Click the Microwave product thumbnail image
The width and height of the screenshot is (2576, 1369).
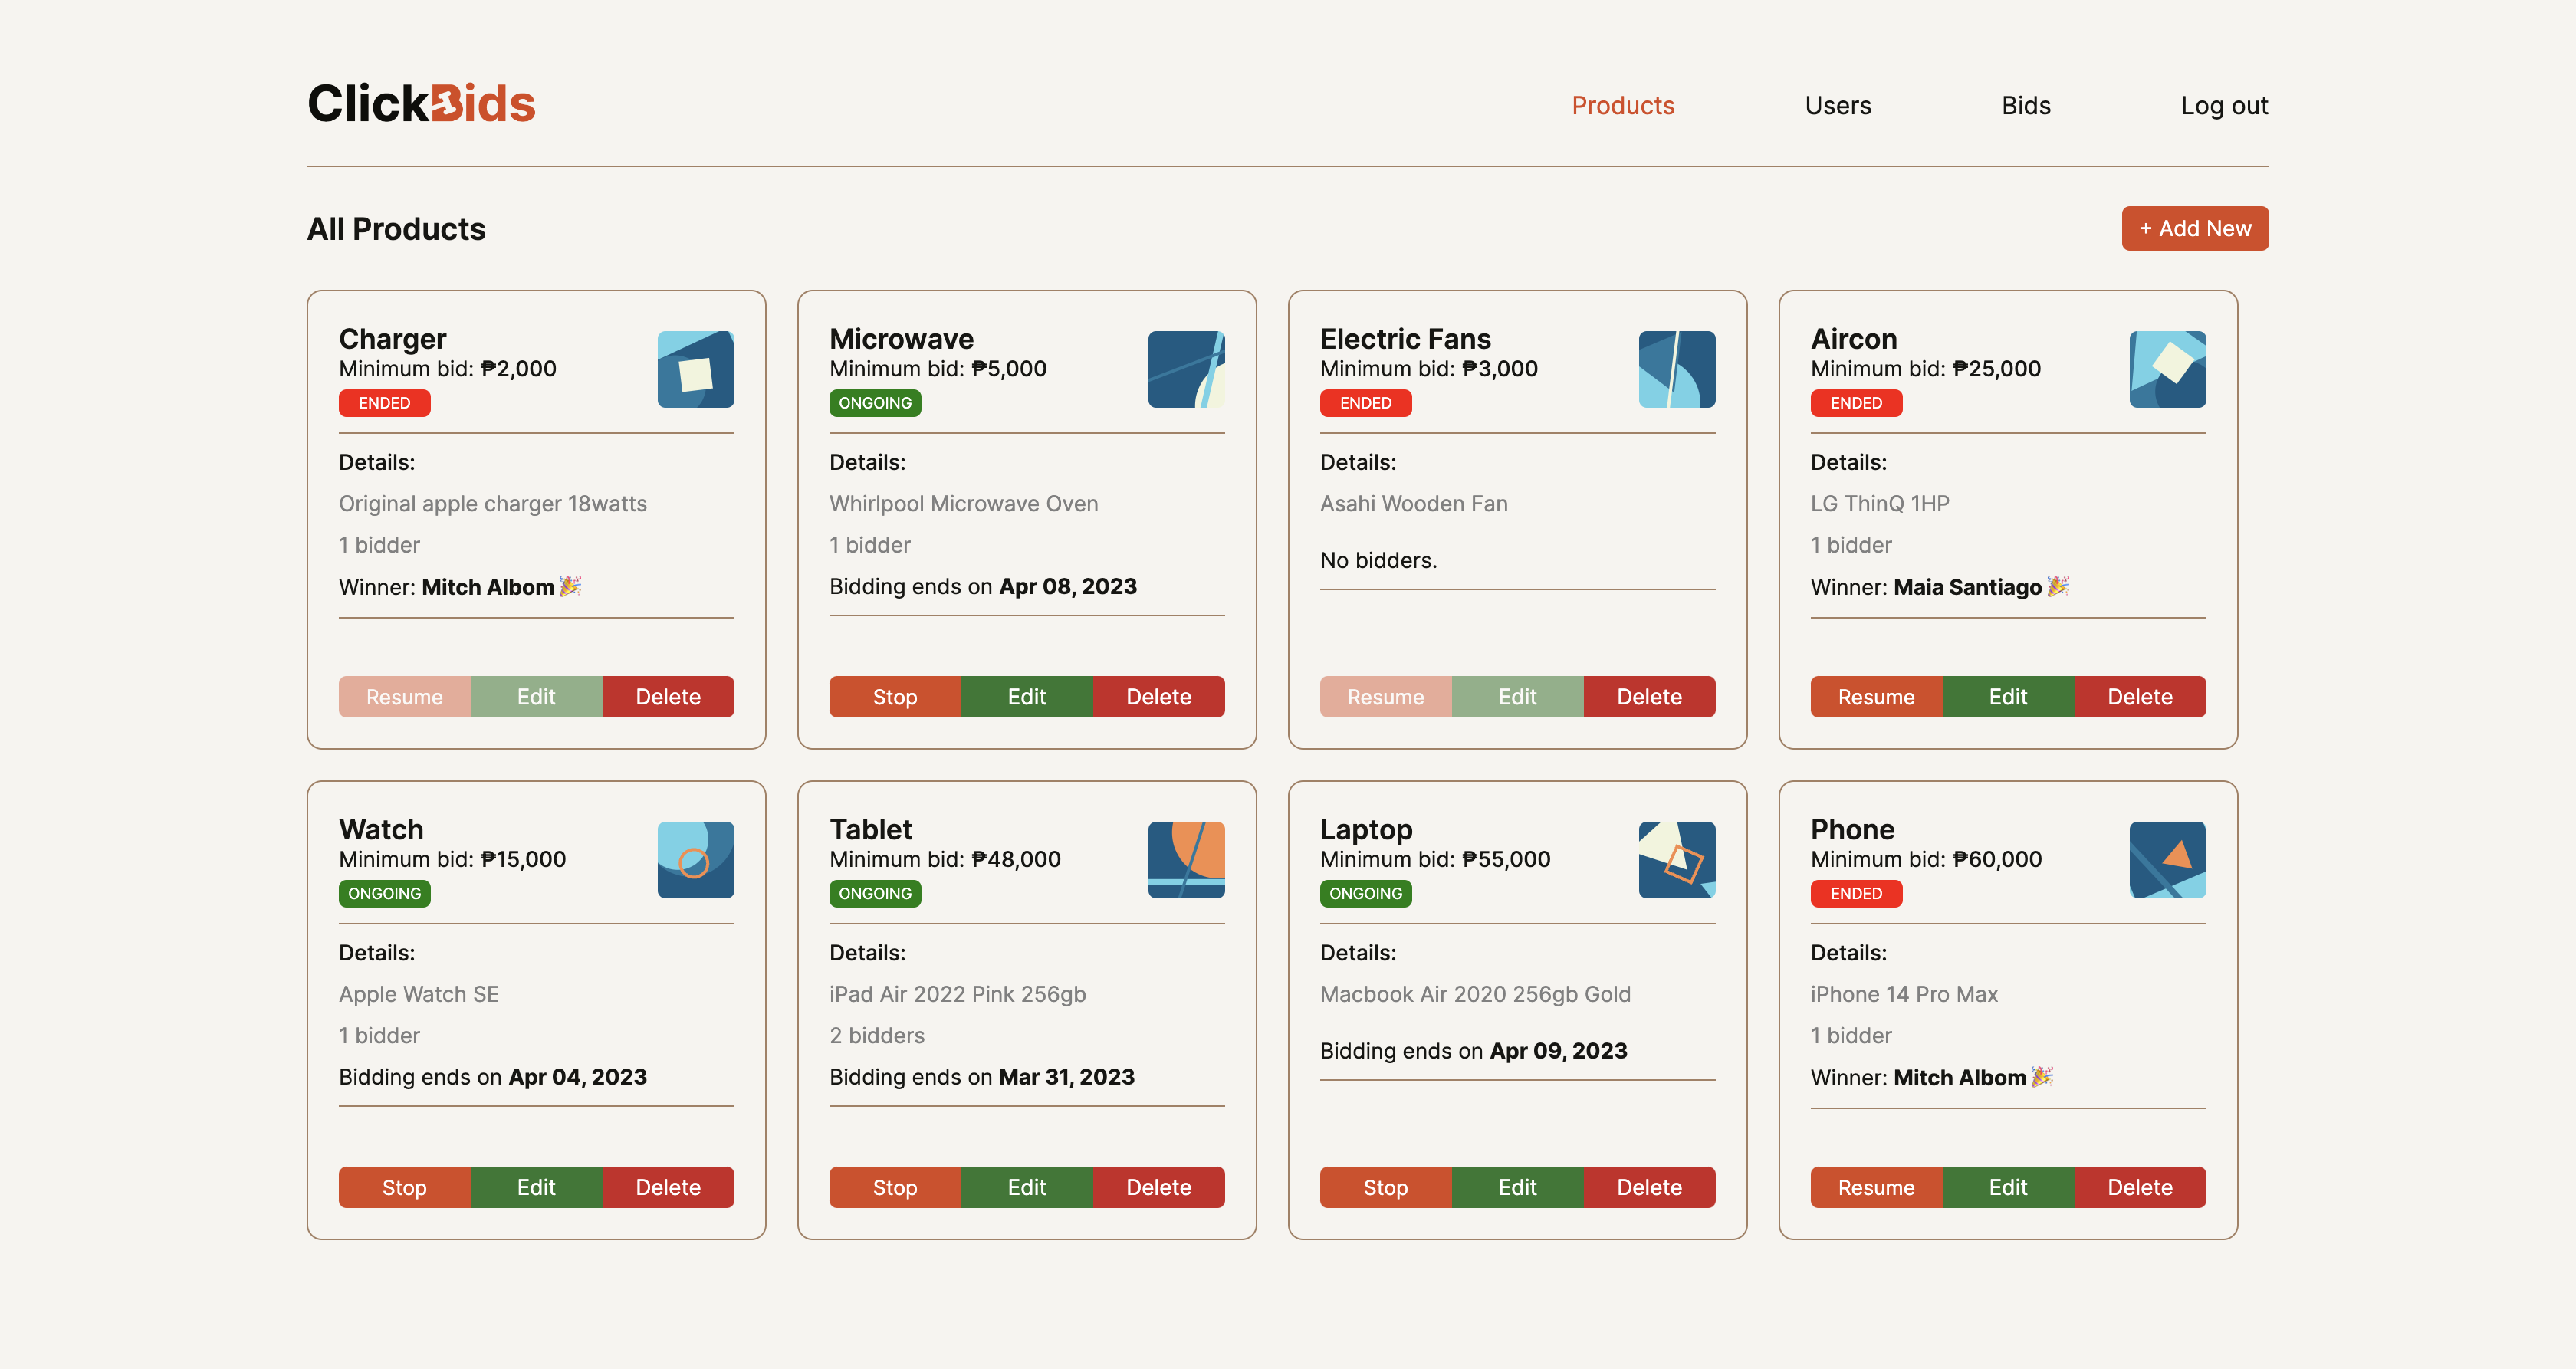[1186, 369]
